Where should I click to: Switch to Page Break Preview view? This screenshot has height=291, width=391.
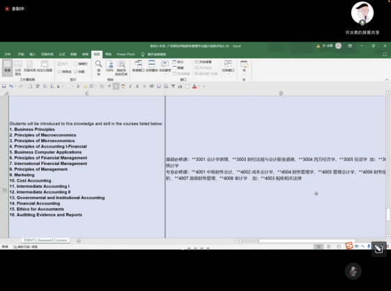click(x=17, y=68)
